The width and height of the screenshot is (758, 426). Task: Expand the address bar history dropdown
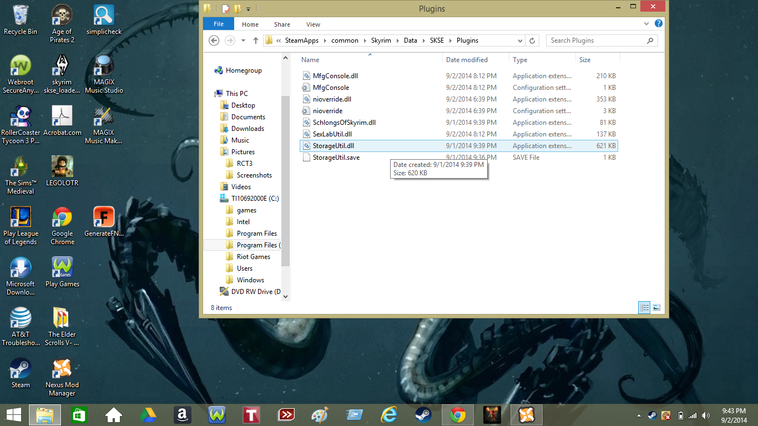(x=520, y=40)
